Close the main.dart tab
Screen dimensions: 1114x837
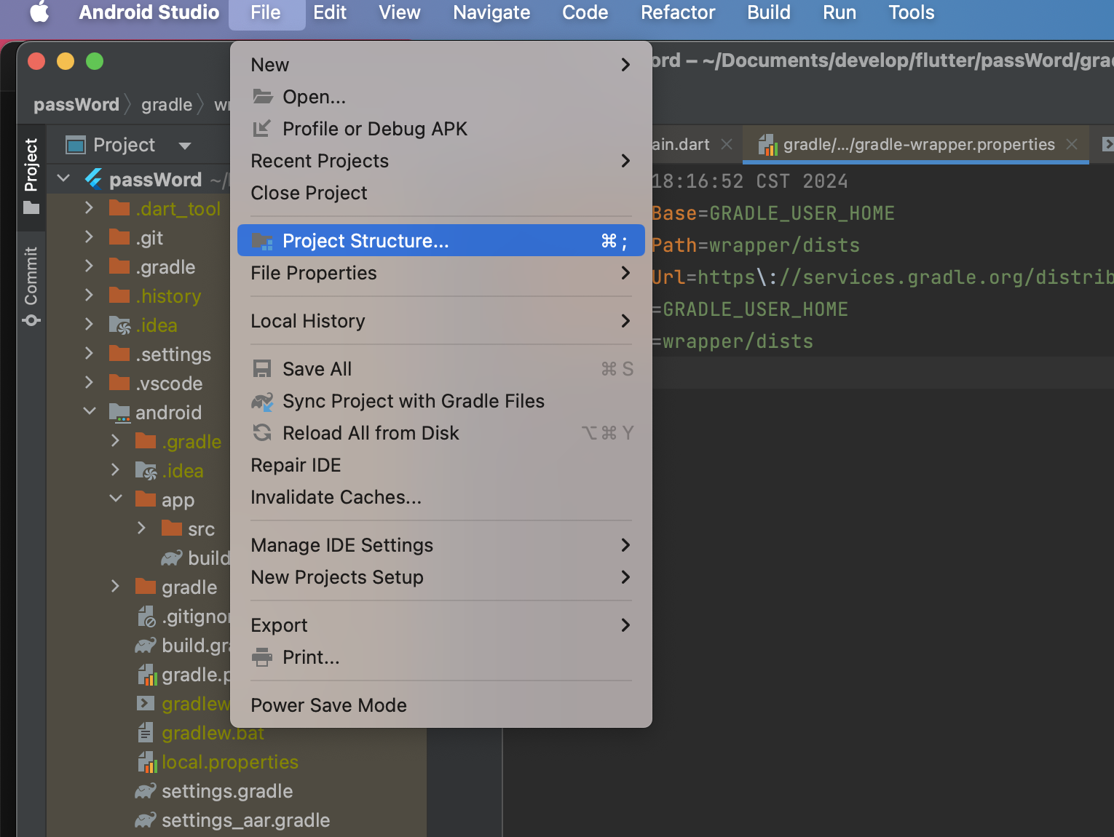point(727,144)
